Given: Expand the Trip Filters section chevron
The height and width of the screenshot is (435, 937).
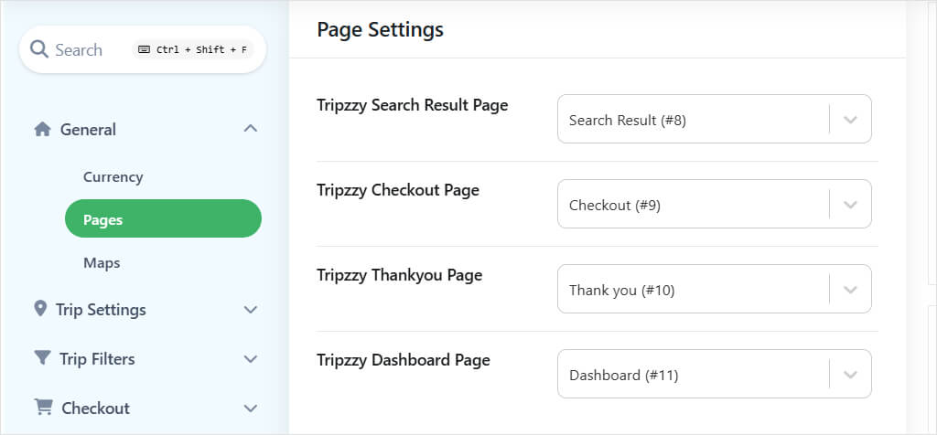Looking at the screenshot, I should click(x=251, y=358).
